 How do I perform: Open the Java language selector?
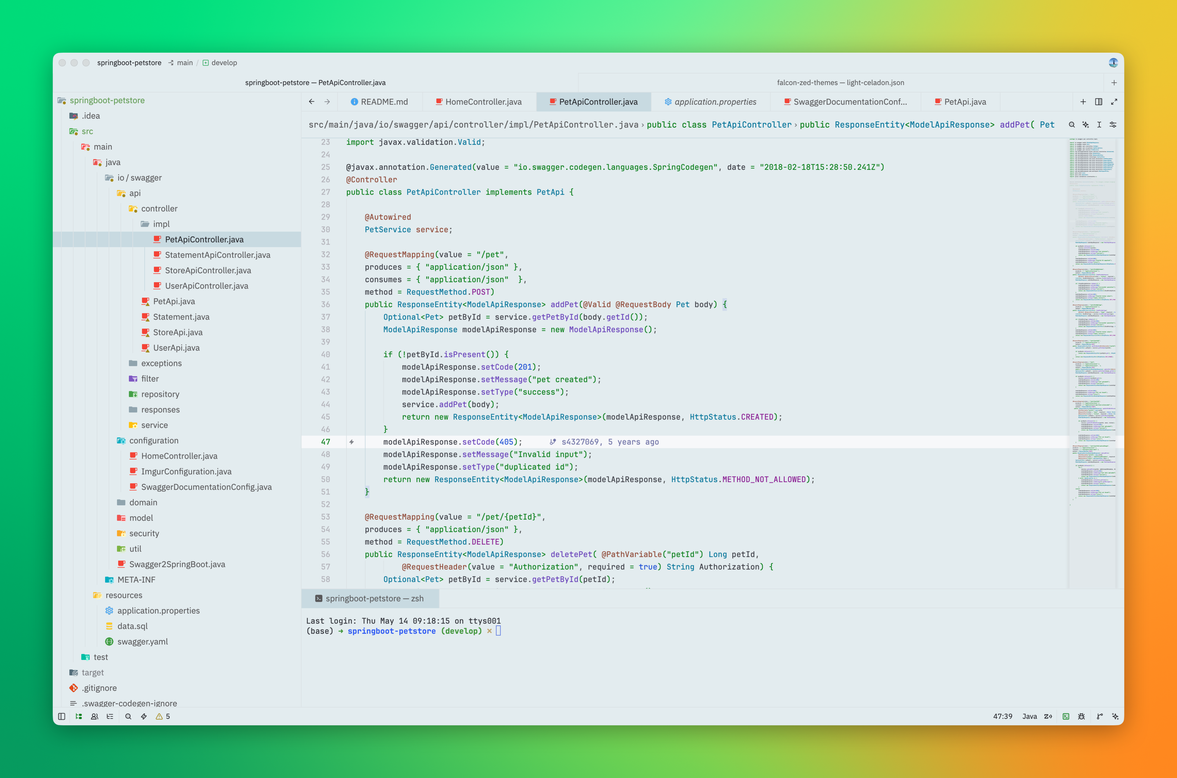[x=1029, y=716]
